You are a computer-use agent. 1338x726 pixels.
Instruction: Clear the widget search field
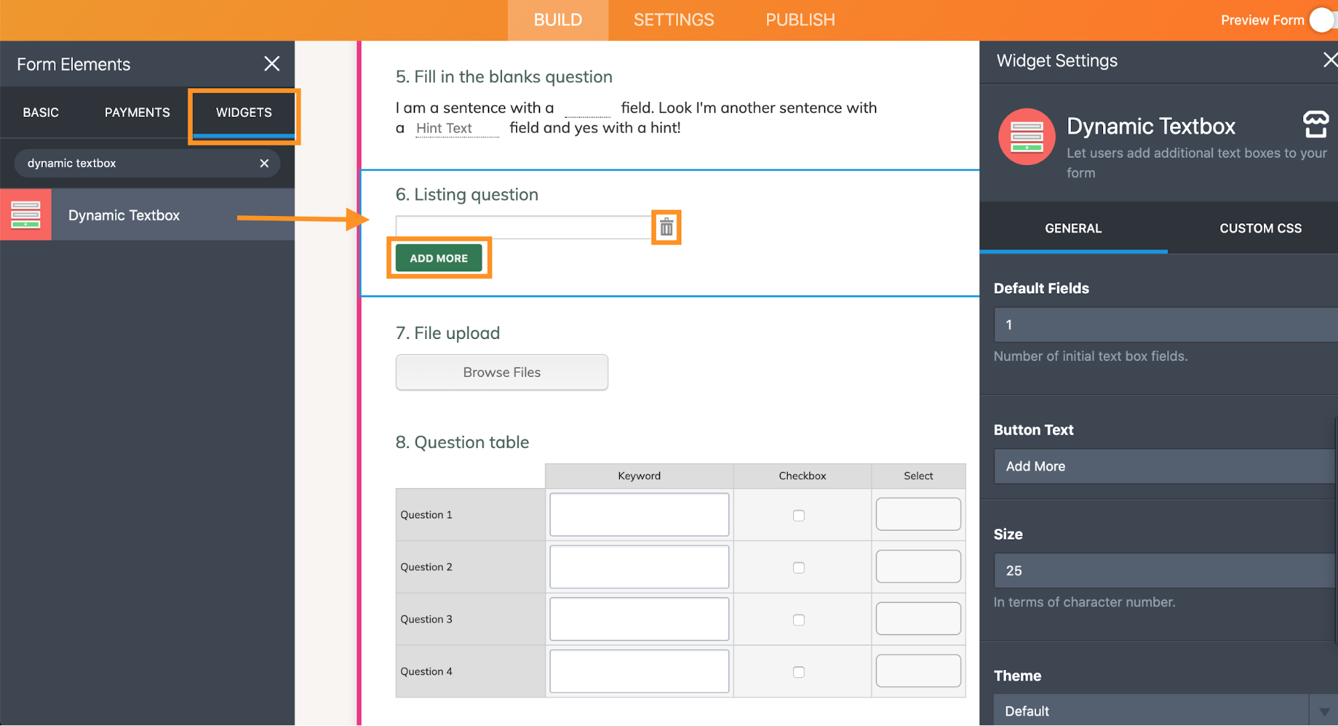coord(264,163)
